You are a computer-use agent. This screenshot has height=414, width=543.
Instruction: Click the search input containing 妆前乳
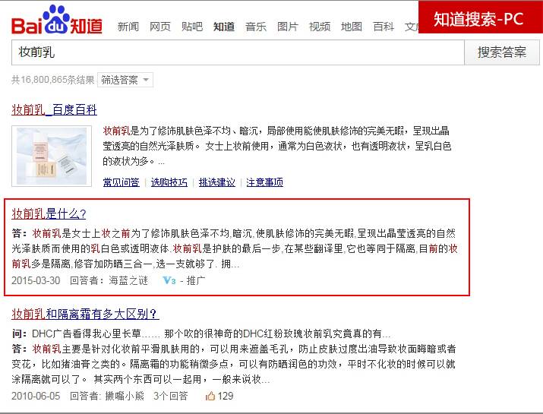238,52
